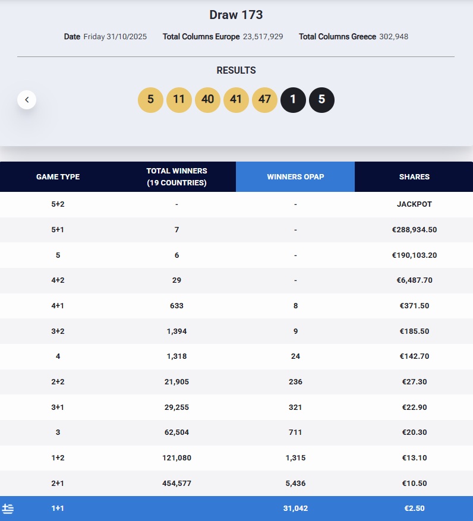Click the black bonus ball number 1

pos(293,99)
